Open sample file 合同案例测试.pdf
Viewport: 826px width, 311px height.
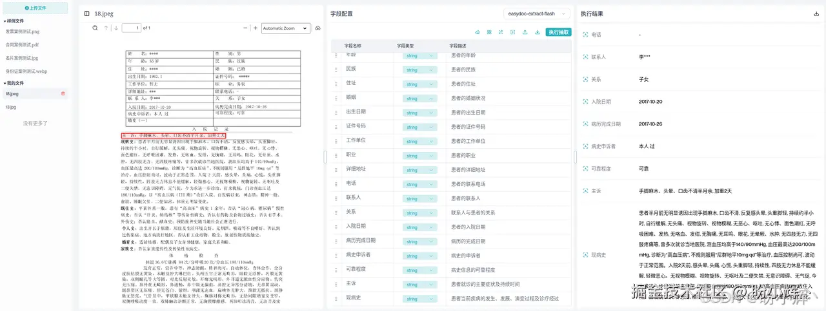23,44
